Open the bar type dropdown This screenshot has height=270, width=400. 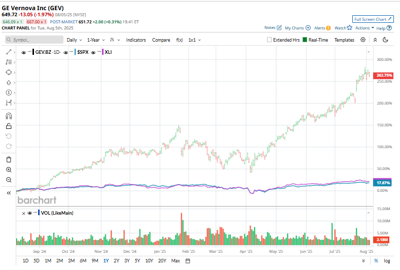[x=115, y=40]
